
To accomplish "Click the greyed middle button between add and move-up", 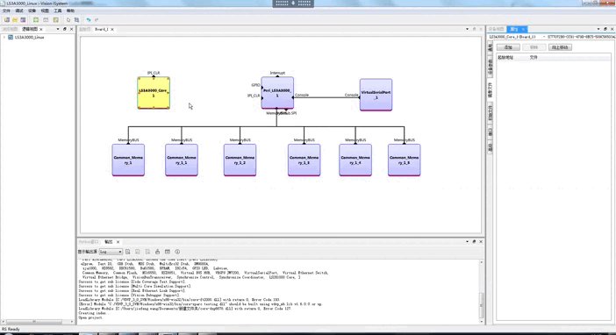I will coord(534,47).
